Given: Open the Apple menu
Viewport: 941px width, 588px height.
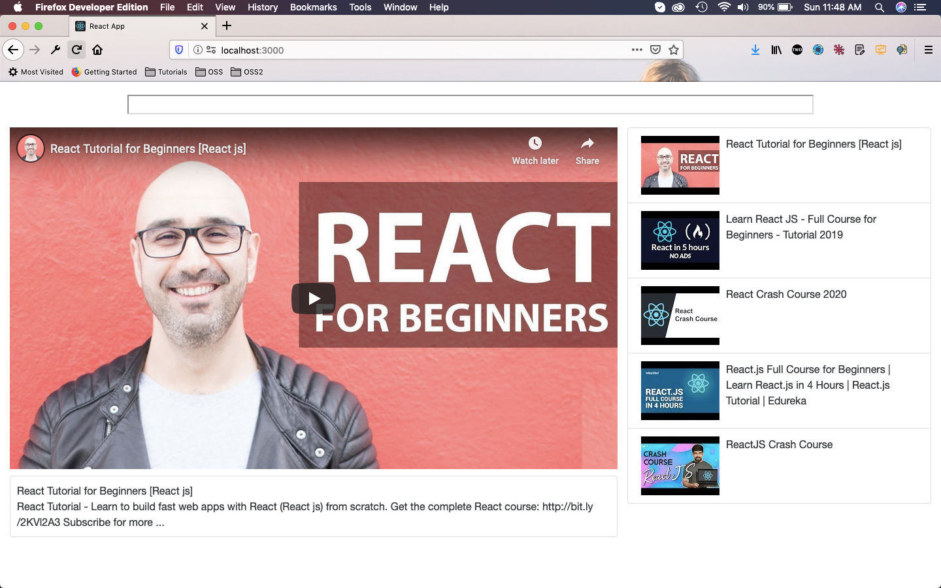Looking at the screenshot, I should pos(18,7).
